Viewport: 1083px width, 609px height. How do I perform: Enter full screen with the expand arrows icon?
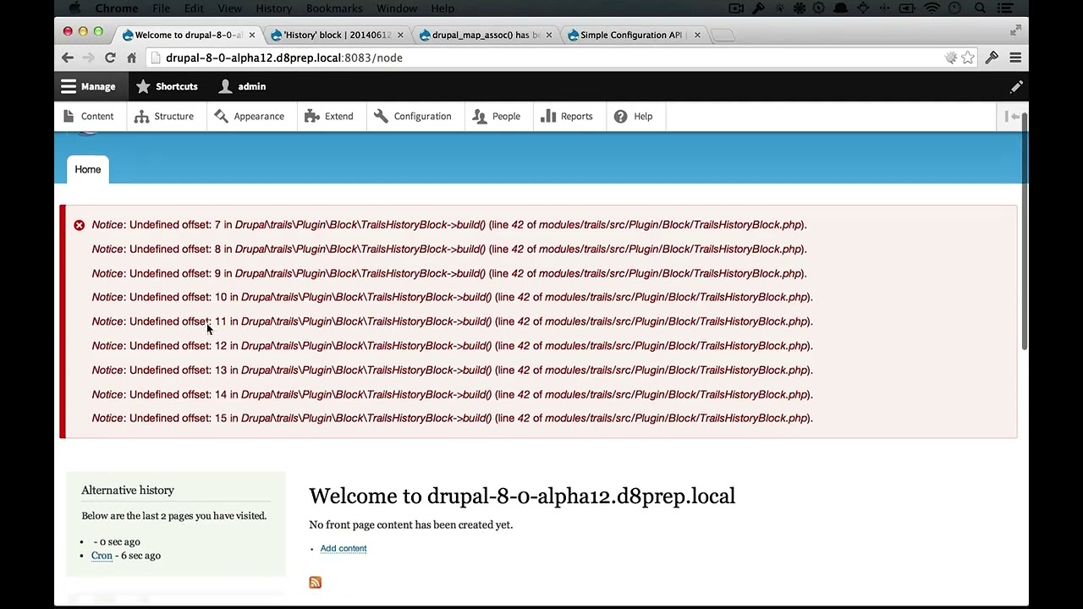1015,30
